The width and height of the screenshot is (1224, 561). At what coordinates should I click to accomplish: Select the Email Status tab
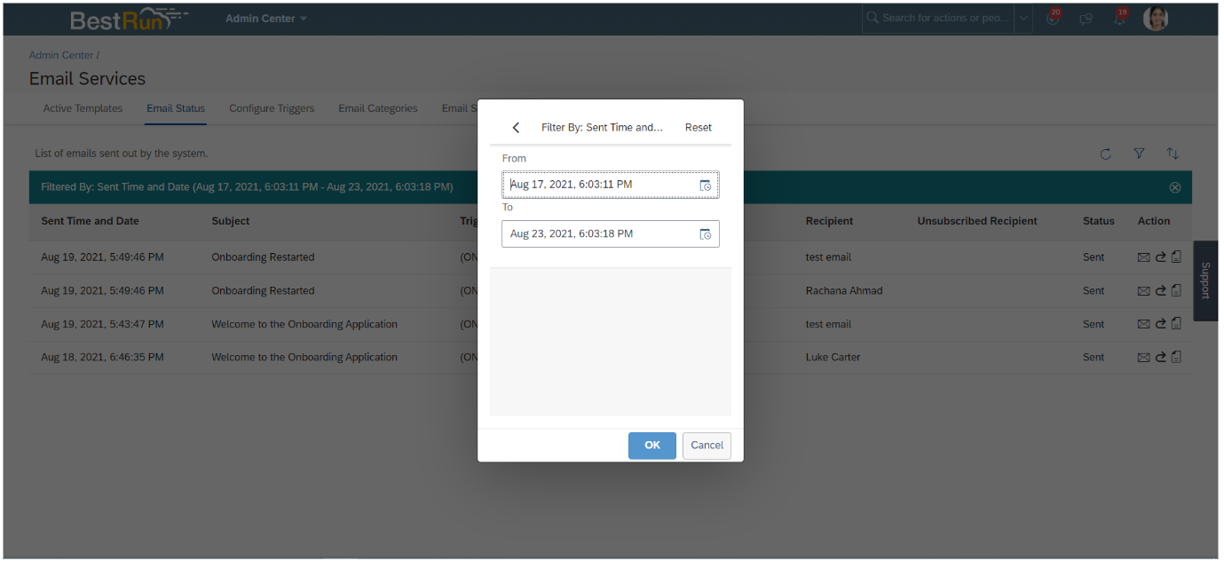tap(176, 108)
